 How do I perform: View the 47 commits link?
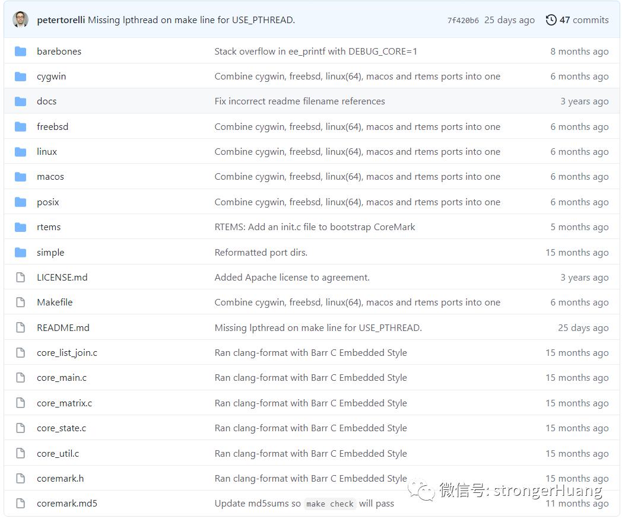tap(584, 20)
